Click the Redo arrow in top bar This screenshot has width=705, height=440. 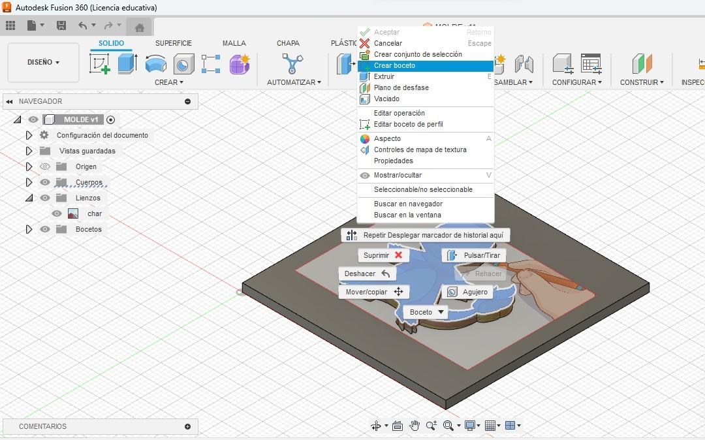108,25
